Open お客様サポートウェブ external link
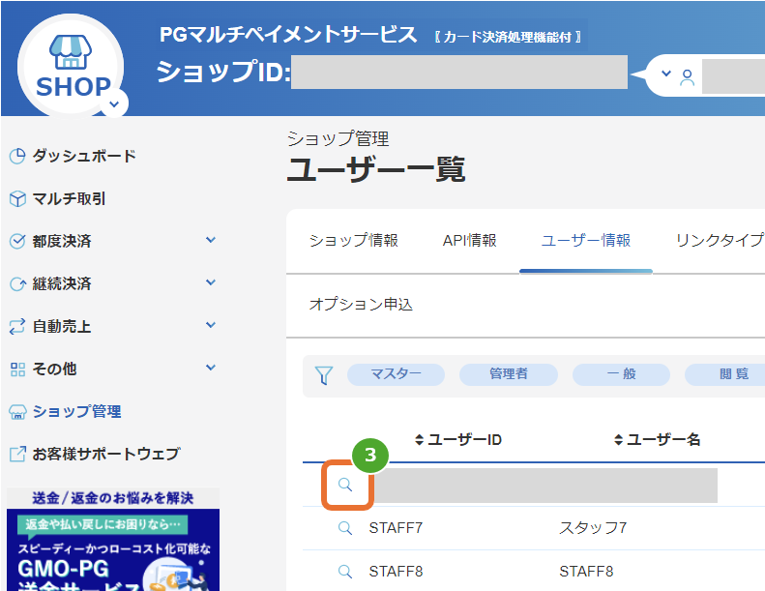The width and height of the screenshot is (765, 591). coord(106,454)
